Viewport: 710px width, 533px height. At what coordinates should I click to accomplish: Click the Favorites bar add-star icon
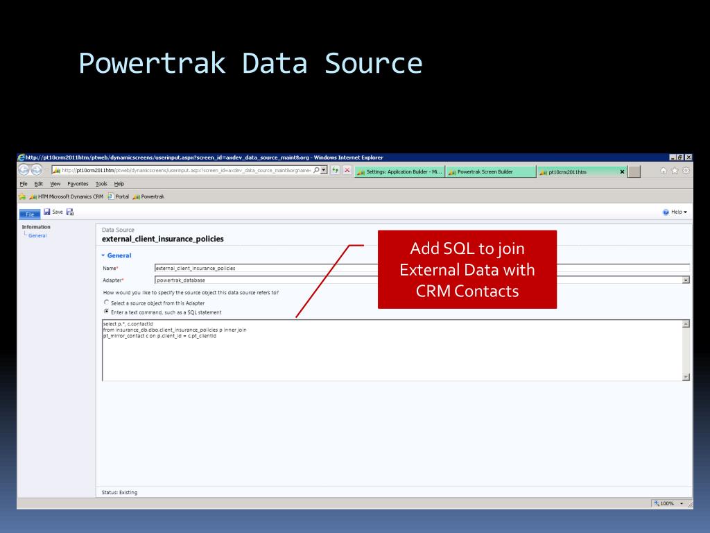click(x=21, y=196)
